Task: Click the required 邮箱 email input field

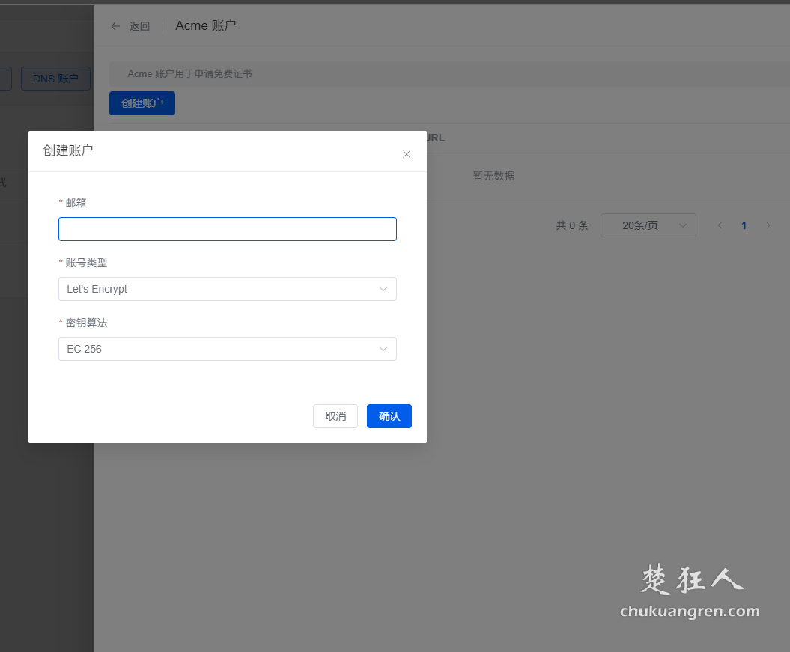Action: 227,228
